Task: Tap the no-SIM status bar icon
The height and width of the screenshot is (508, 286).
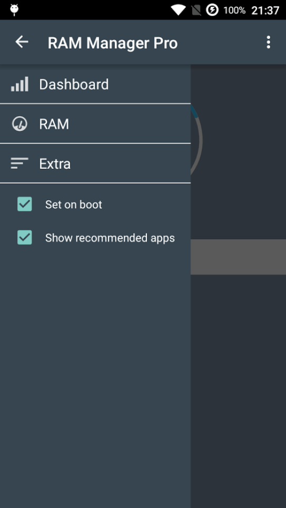Action: (x=196, y=10)
